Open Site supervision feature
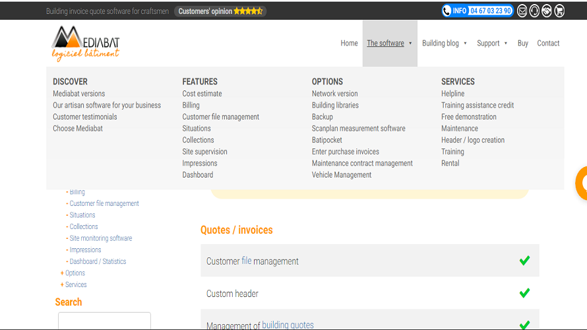587x330 pixels. tap(204, 152)
